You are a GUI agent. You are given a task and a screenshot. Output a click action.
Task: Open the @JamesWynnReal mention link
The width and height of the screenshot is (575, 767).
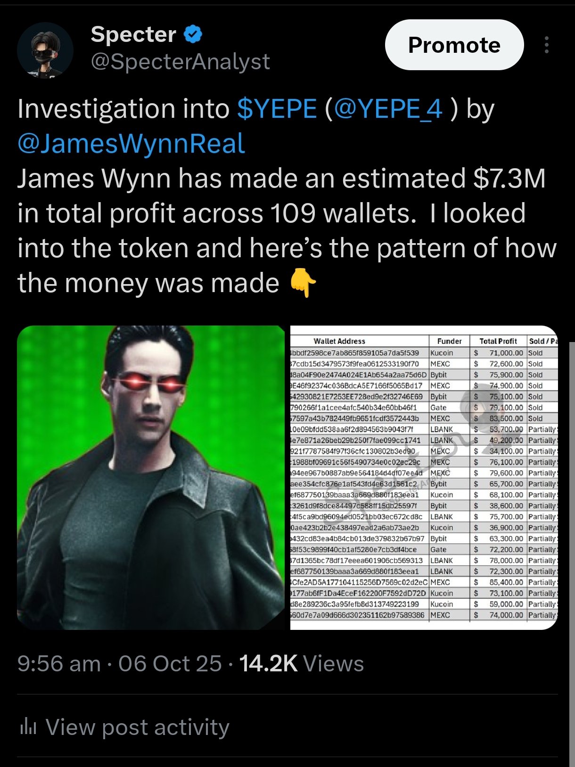tap(131, 144)
